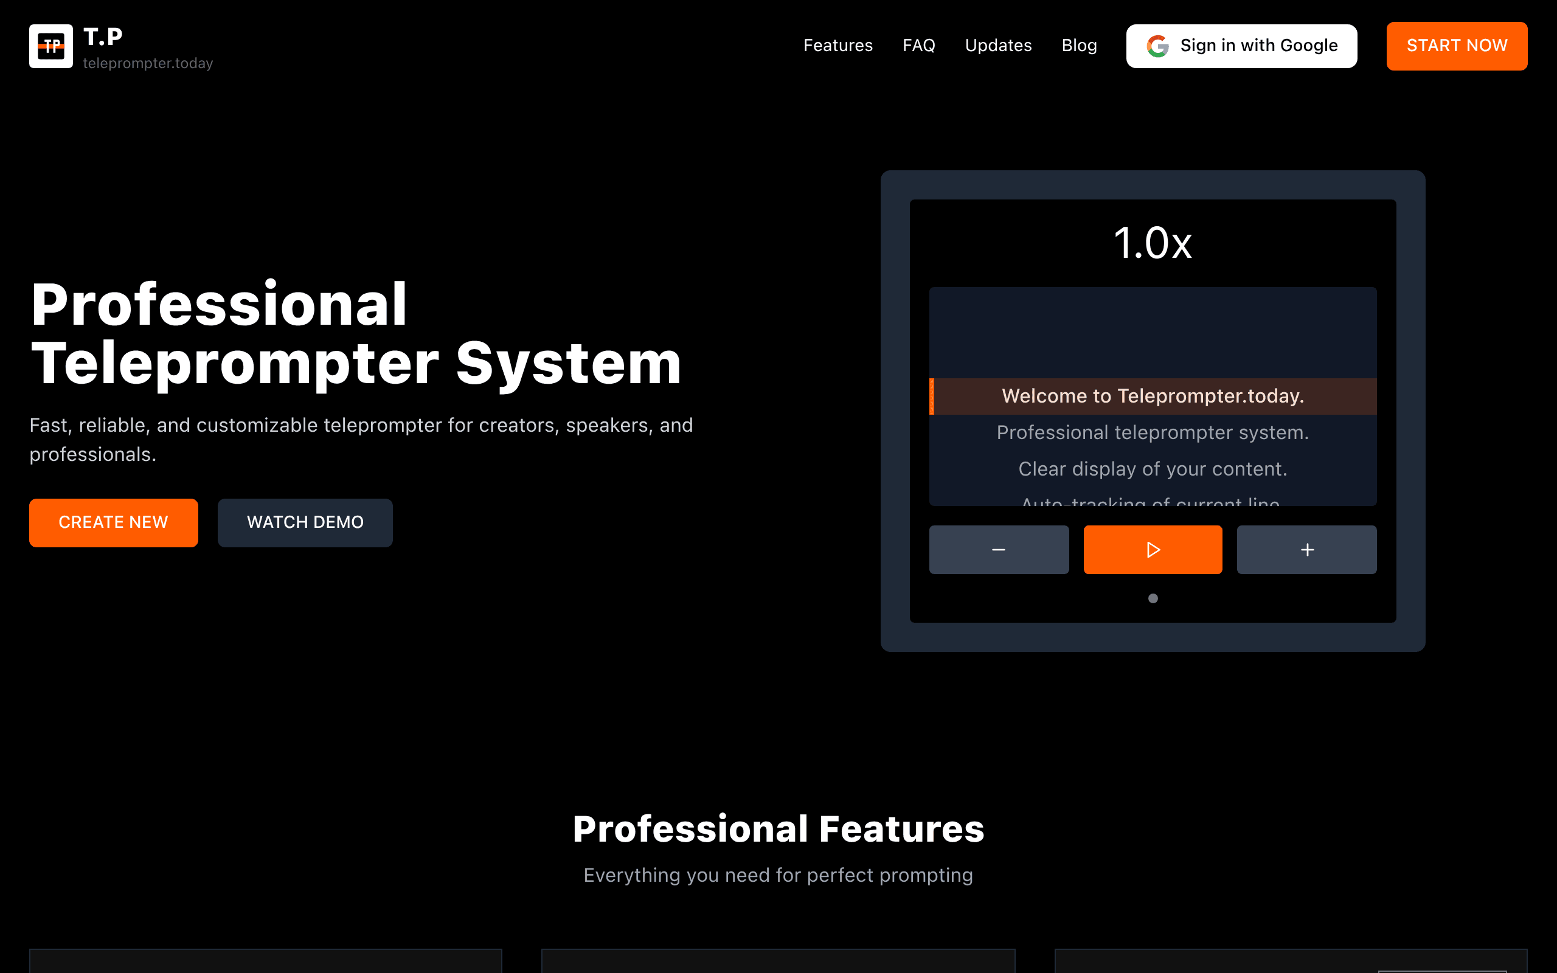Click highlighted line 'Welcome to Teleprompter.today.'
The width and height of the screenshot is (1557, 973).
1153,396
